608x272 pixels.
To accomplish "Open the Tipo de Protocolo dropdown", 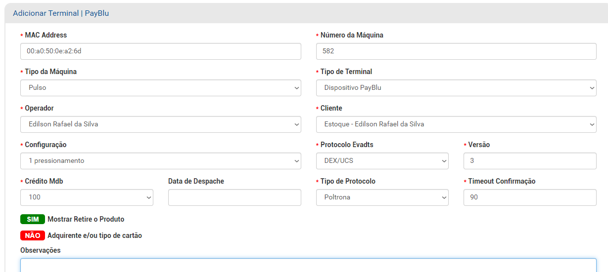I will coord(382,197).
